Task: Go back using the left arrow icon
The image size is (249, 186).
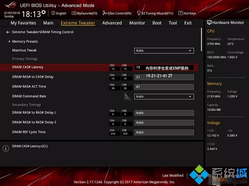Action: [8, 32]
